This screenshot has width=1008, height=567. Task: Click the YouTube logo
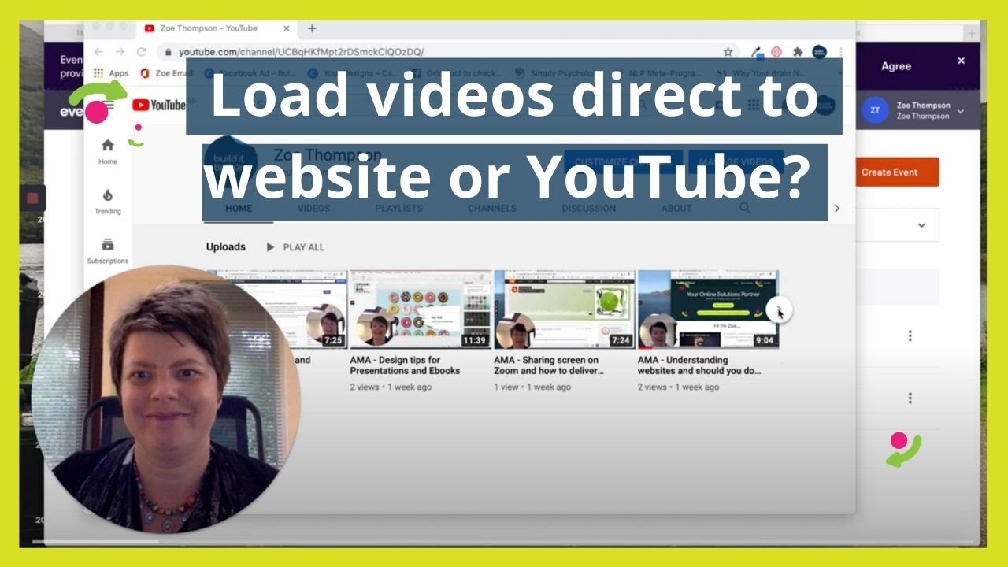(x=158, y=106)
